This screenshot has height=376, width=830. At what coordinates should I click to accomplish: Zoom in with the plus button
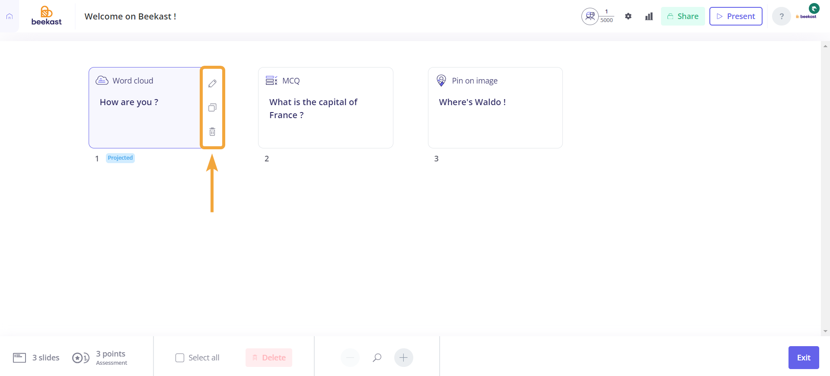click(x=403, y=357)
